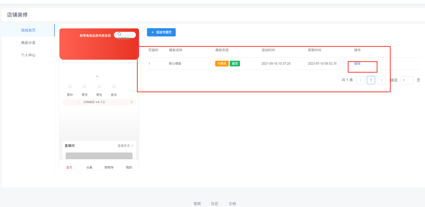
Task: Focus the 跳至 page number input
Action: tap(407, 80)
